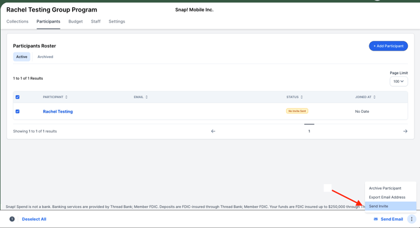Select Send Invite menu option
Screen dimensions: 420x228
391,206
